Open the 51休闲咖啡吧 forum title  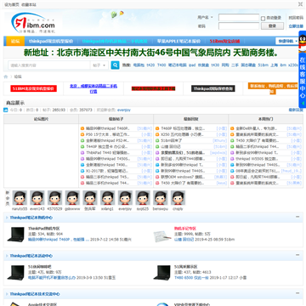coord(39,267)
